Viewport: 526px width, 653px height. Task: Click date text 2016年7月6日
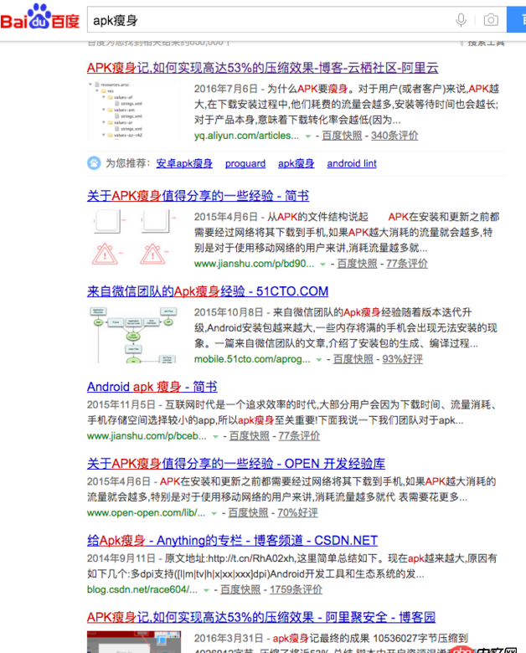pos(226,89)
